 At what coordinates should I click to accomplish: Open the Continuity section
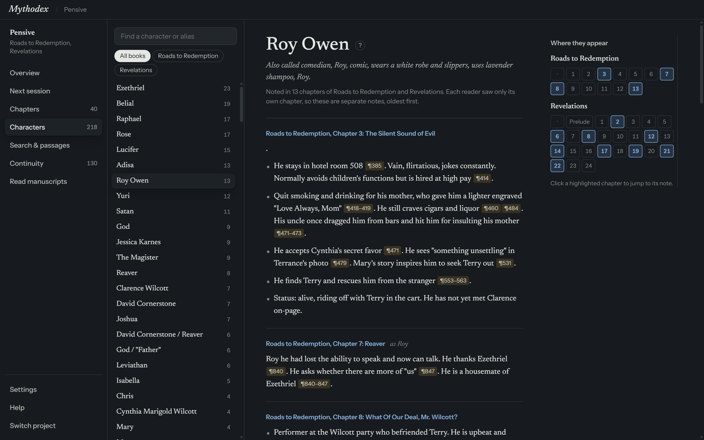click(54, 163)
